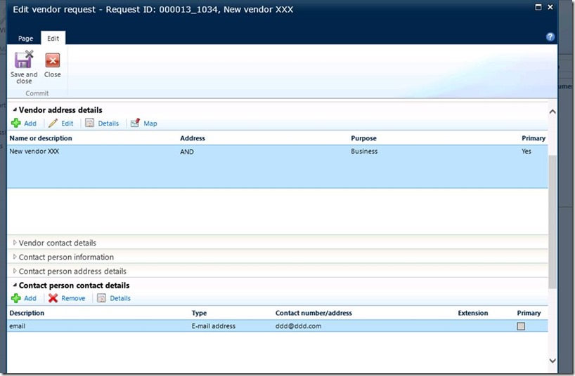Edit the selected vendor address
The width and height of the screenshot is (575, 376).
[60, 123]
